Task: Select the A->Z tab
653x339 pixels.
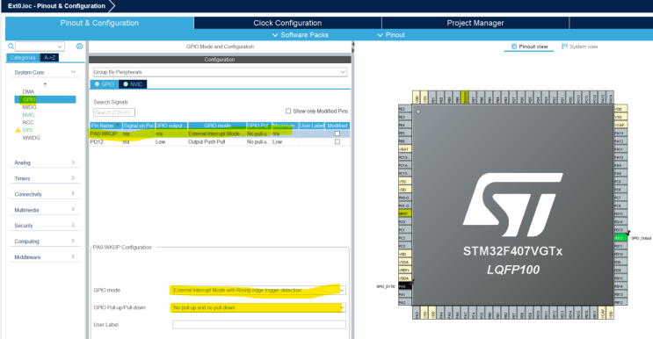Action: [49, 57]
